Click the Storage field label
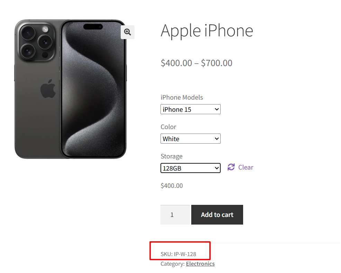Screen dimensions: 341x273 (172, 156)
